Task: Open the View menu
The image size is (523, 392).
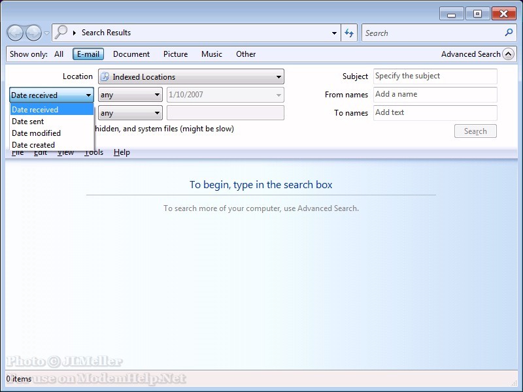Action: (66, 152)
